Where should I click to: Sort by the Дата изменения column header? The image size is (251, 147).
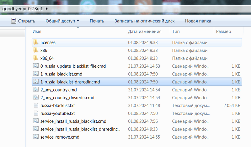(145, 32)
